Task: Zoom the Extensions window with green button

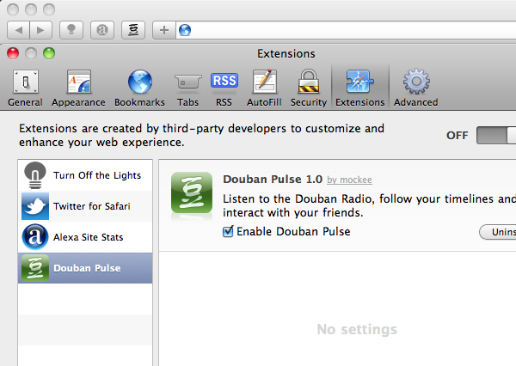Action: [x=49, y=53]
